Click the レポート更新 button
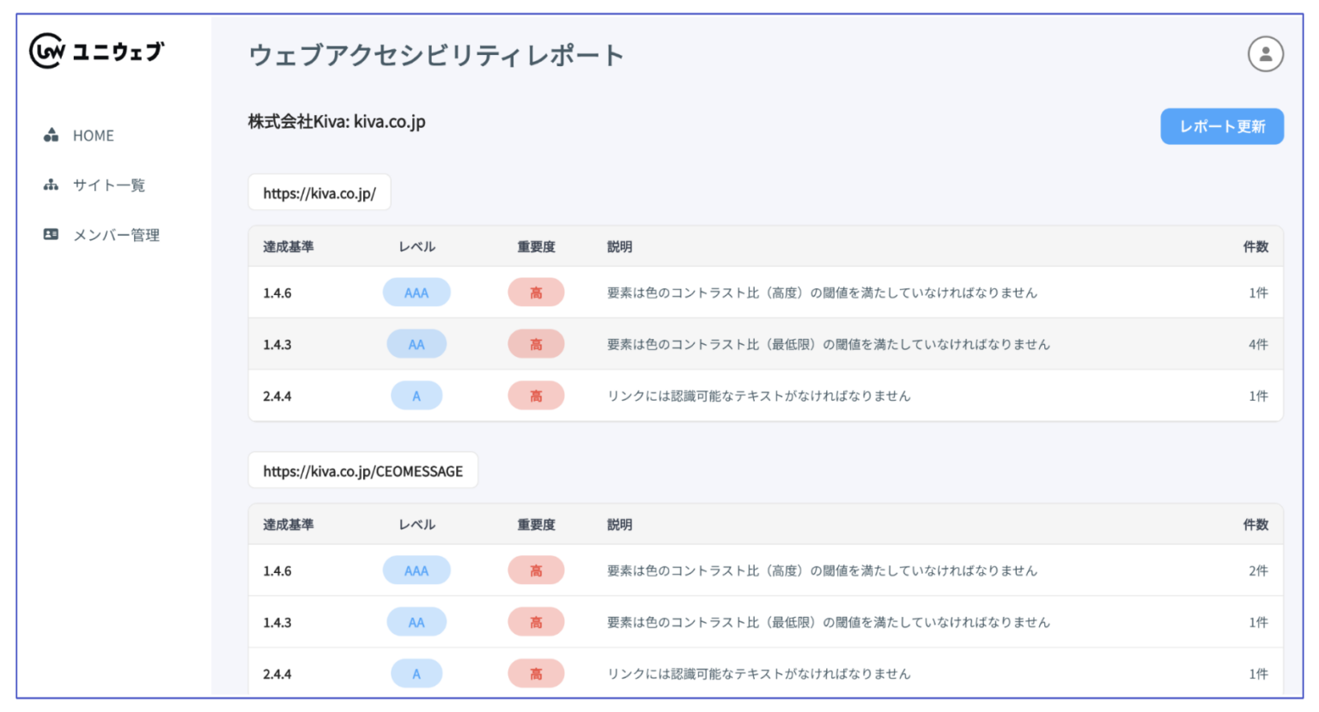This screenshot has height=712, width=1319. [x=1222, y=126]
